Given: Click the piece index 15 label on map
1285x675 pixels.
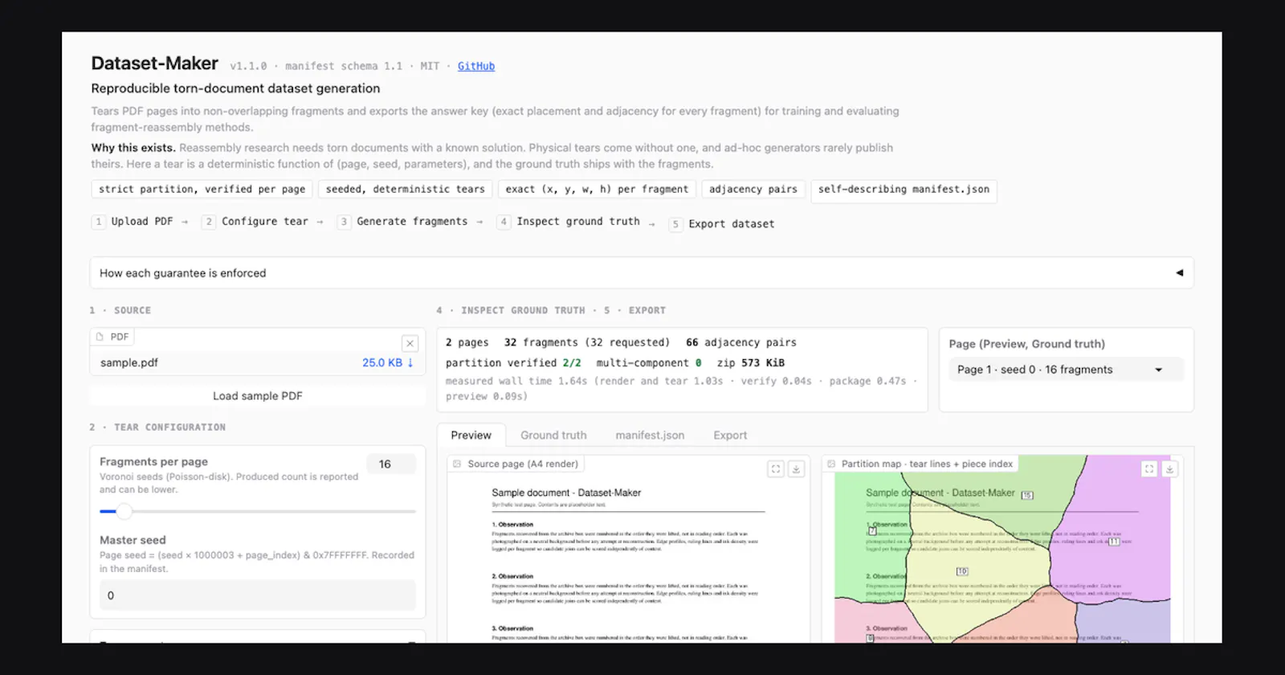Looking at the screenshot, I should pyautogui.click(x=1027, y=495).
